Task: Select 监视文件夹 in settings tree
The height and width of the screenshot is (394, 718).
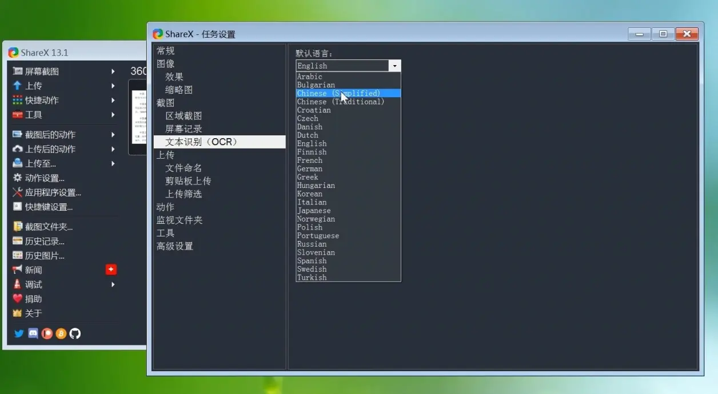Action: [179, 220]
